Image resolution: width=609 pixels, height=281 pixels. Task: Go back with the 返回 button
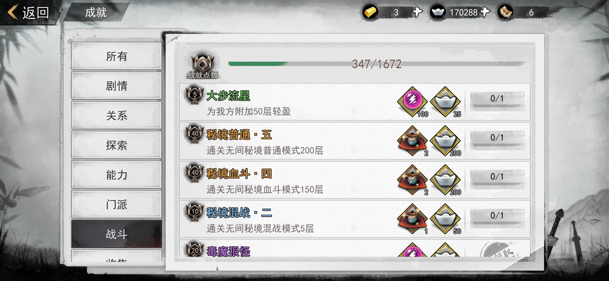(29, 12)
